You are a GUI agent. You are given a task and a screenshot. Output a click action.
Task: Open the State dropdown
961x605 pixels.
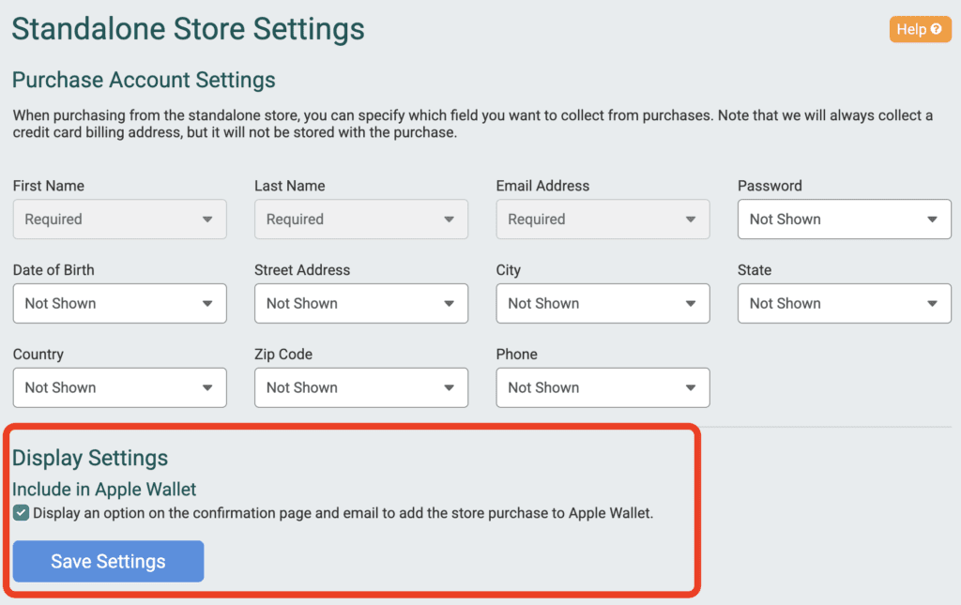[x=845, y=303]
